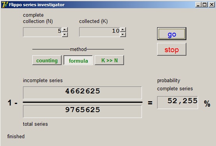The image size is (216, 146).
Task: Close the Flippo series investigator window
Action: click(211, 5)
